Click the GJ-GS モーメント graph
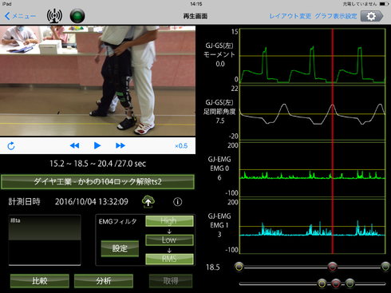Image resolution: width=391 pixels, height=293 pixels. (313, 56)
